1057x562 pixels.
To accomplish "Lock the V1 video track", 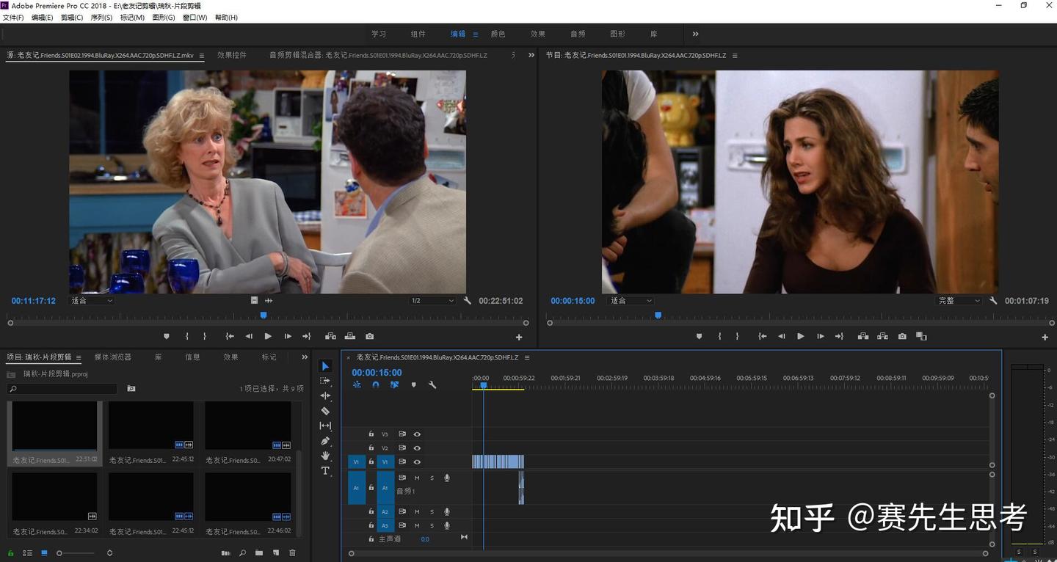I will pyautogui.click(x=371, y=462).
